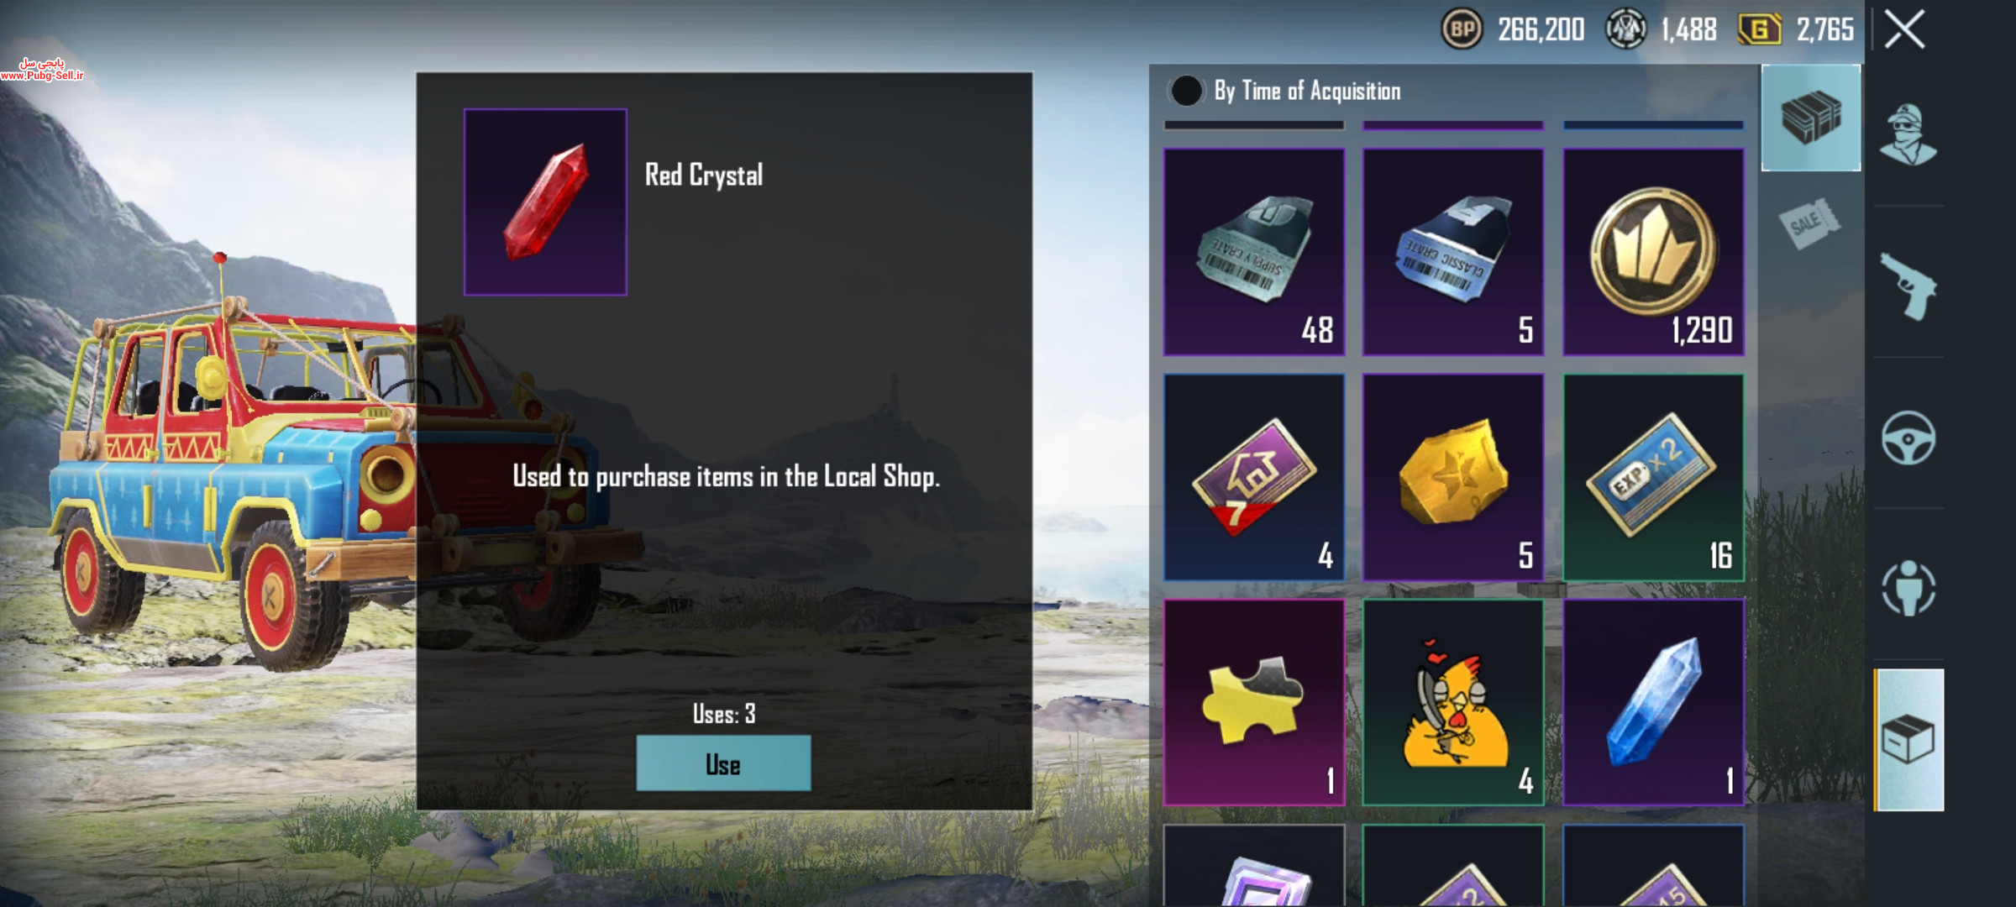2016x907 pixels.
Task: Switch to the crate items tab
Action: pos(1810,118)
